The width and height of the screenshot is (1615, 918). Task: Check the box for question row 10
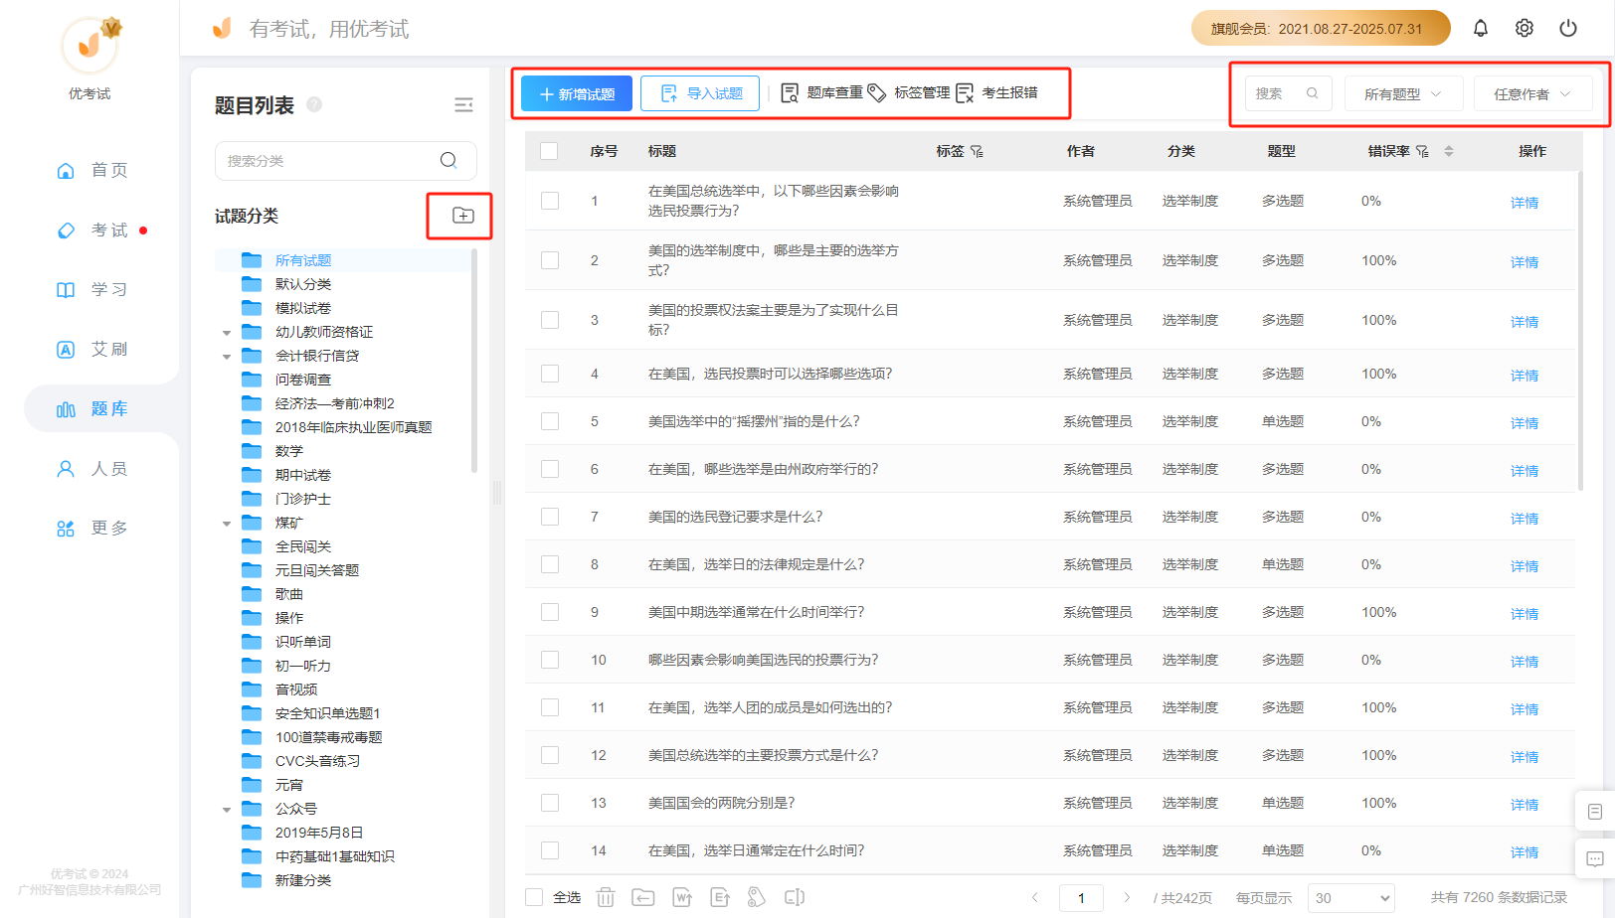550,660
